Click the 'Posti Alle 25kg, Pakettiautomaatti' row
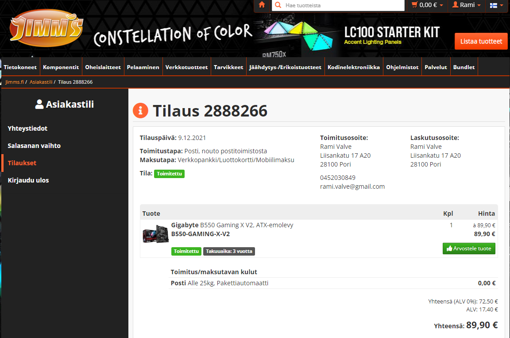 333,283
